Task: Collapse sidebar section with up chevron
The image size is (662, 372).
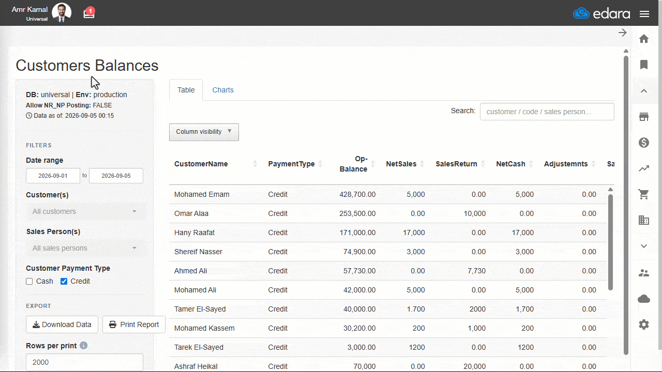Action: [644, 91]
